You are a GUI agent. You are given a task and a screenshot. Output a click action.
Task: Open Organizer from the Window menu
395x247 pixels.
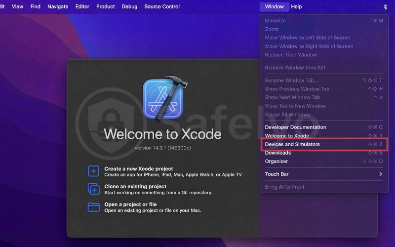[324, 162]
